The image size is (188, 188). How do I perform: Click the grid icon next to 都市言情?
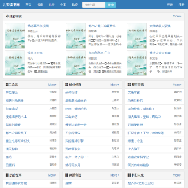click(x=129, y=85)
